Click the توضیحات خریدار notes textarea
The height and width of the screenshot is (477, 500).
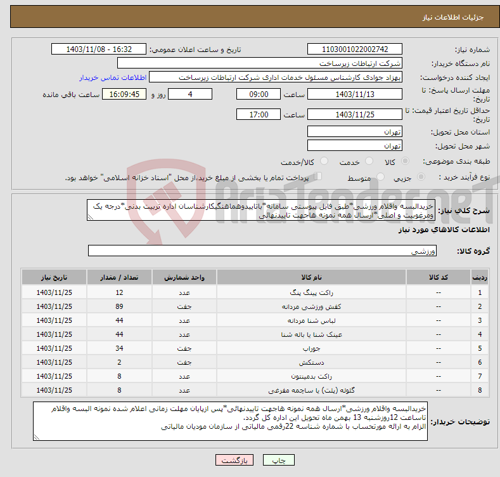[230, 421]
